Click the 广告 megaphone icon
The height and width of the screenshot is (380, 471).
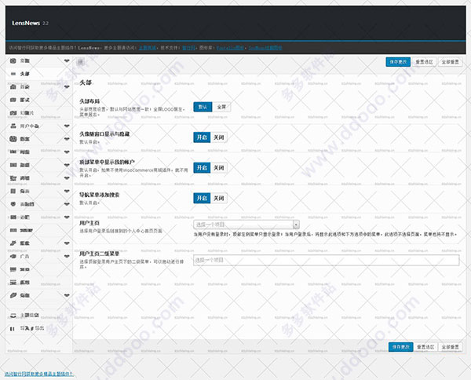pyautogui.click(x=13, y=256)
